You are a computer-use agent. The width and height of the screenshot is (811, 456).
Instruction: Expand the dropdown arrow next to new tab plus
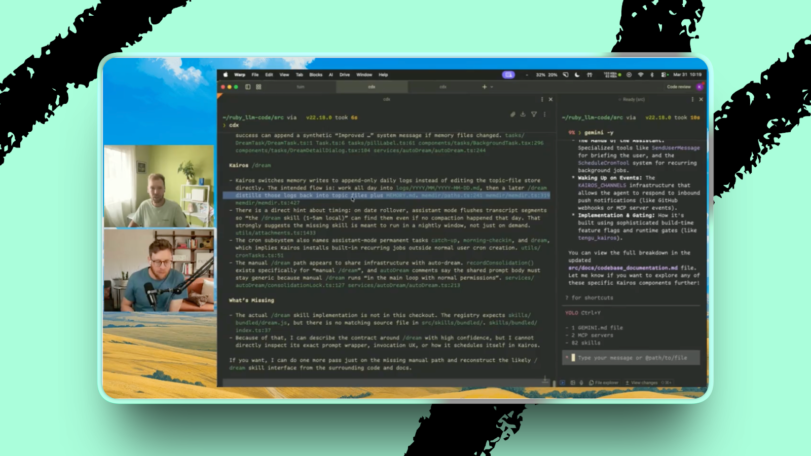point(492,87)
